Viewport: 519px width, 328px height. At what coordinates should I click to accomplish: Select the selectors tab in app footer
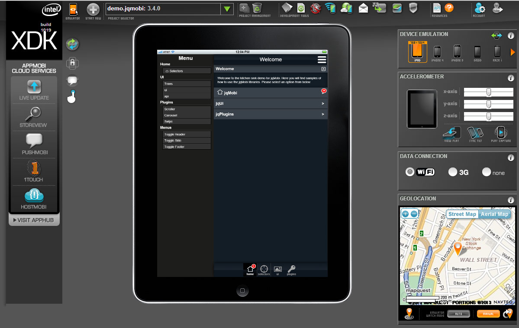(x=264, y=270)
